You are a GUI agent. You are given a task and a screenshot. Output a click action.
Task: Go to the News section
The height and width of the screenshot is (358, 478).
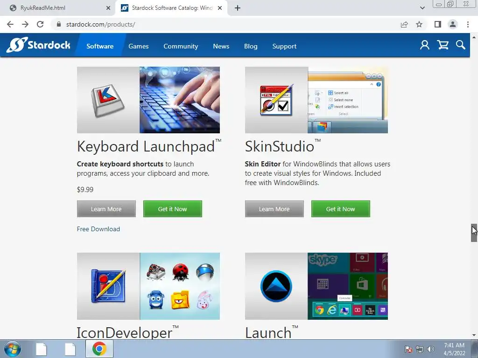point(221,46)
